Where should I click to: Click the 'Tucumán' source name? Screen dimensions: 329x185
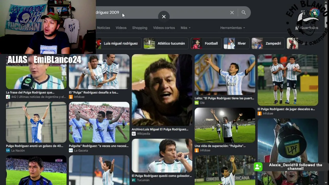pos(143,180)
